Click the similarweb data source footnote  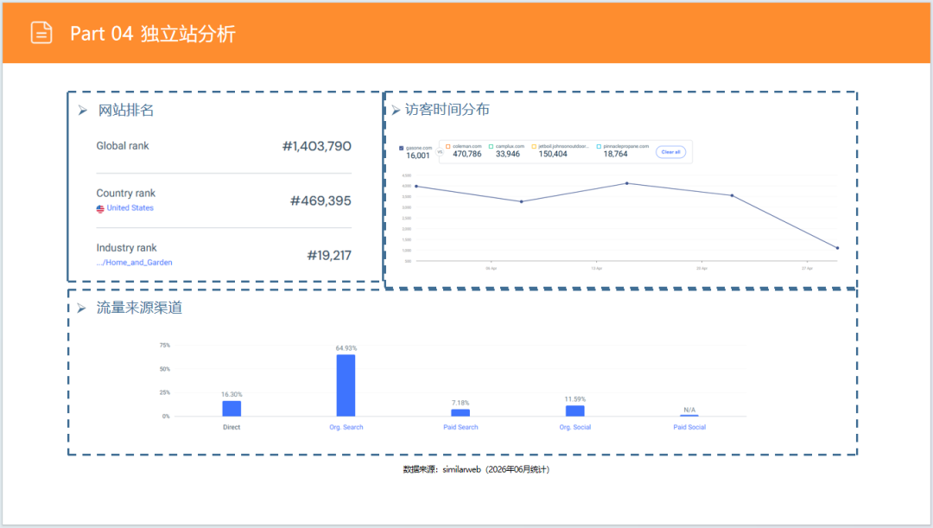tap(476, 469)
